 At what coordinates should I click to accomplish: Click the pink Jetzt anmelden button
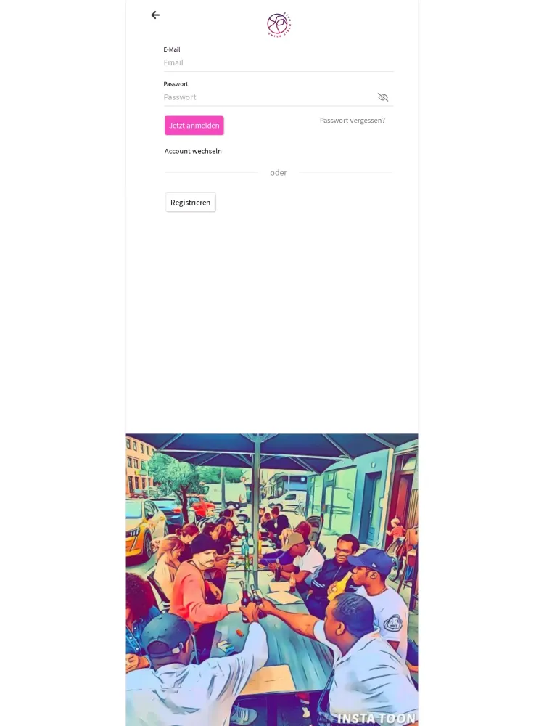click(194, 126)
